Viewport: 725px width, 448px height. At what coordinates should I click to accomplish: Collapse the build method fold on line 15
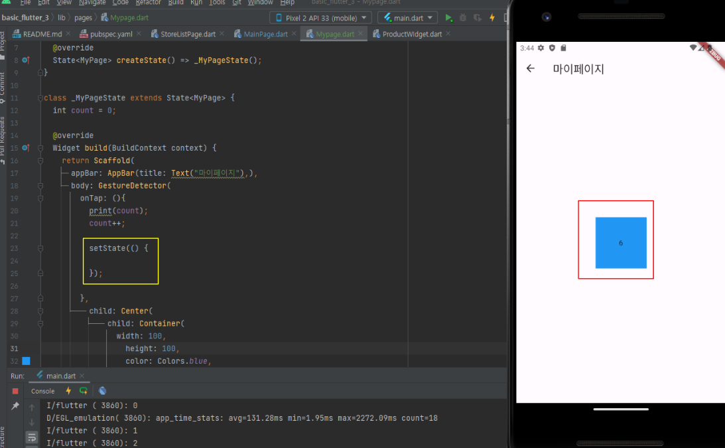point(40,148)
